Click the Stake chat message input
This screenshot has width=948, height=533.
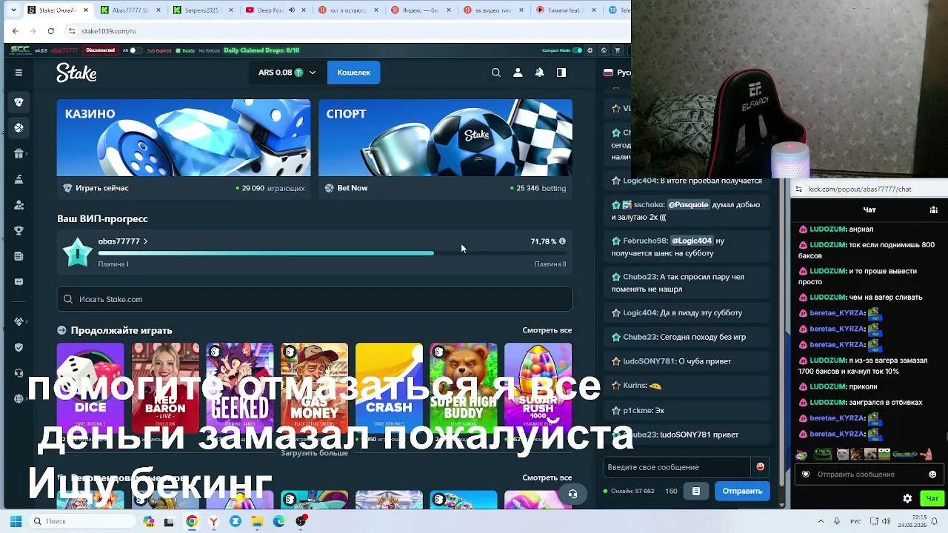click(x=677, y=467)
